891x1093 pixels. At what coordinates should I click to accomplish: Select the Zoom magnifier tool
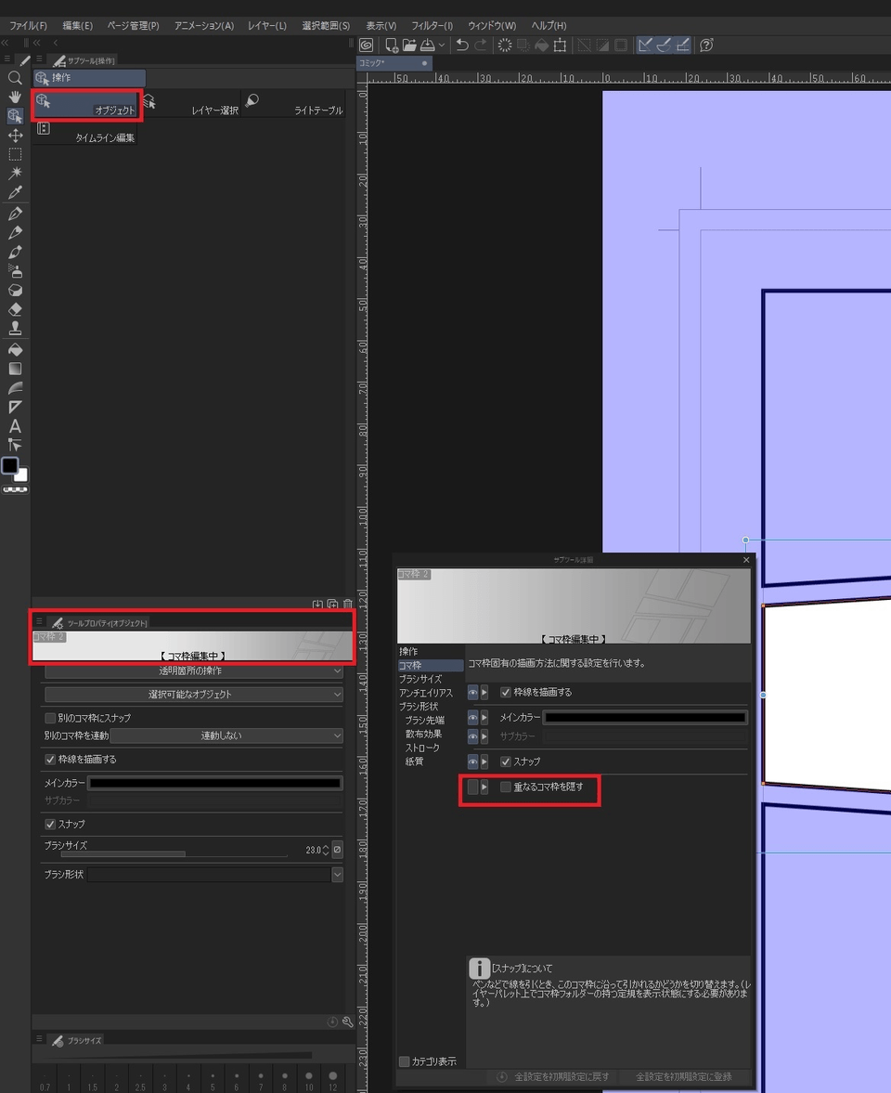coord(14,77)
